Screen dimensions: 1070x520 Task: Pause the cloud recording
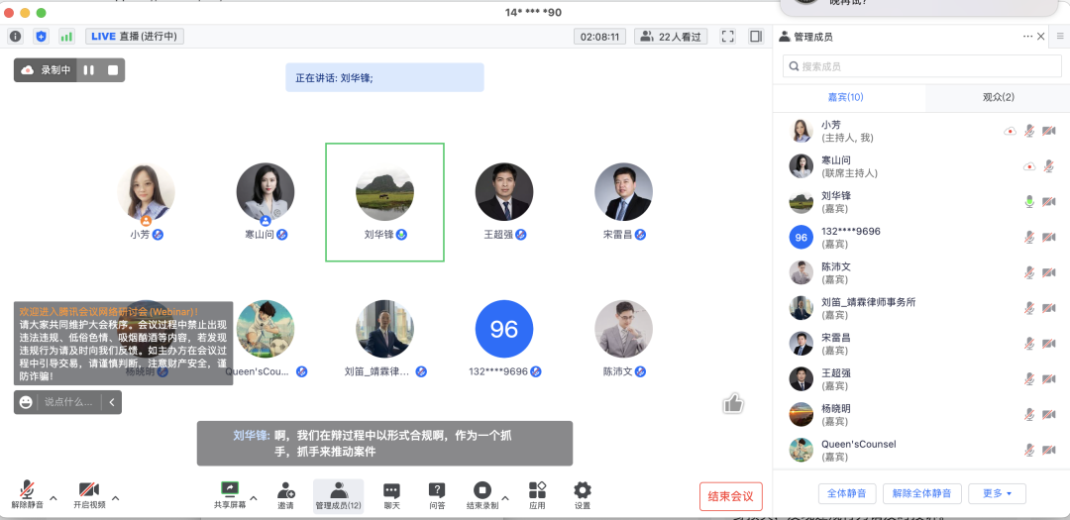[x=89, y=70]
